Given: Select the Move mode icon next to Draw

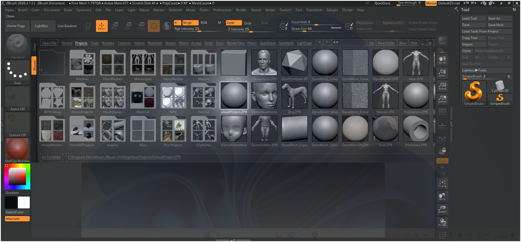Looking at the screenshot, I should 114,26.
